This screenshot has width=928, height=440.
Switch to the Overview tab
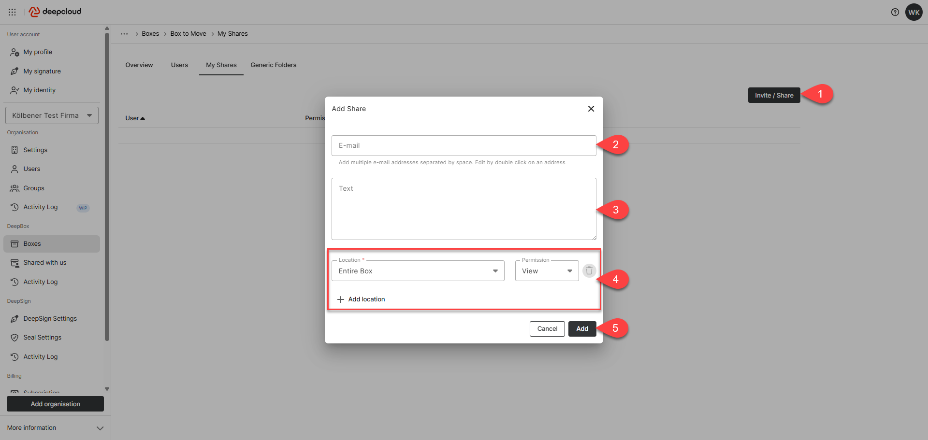point(139,65)
